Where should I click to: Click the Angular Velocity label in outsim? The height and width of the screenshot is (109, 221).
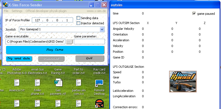(123, 29)
